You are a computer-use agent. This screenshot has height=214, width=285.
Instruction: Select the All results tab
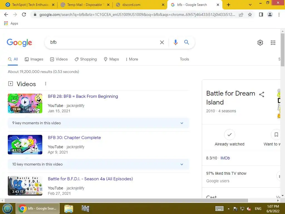point(13,59)
